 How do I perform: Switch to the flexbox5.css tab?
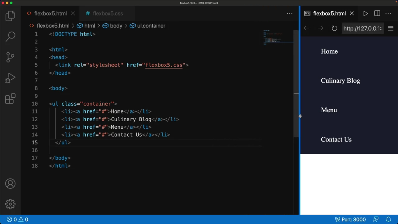coord(108,13)
